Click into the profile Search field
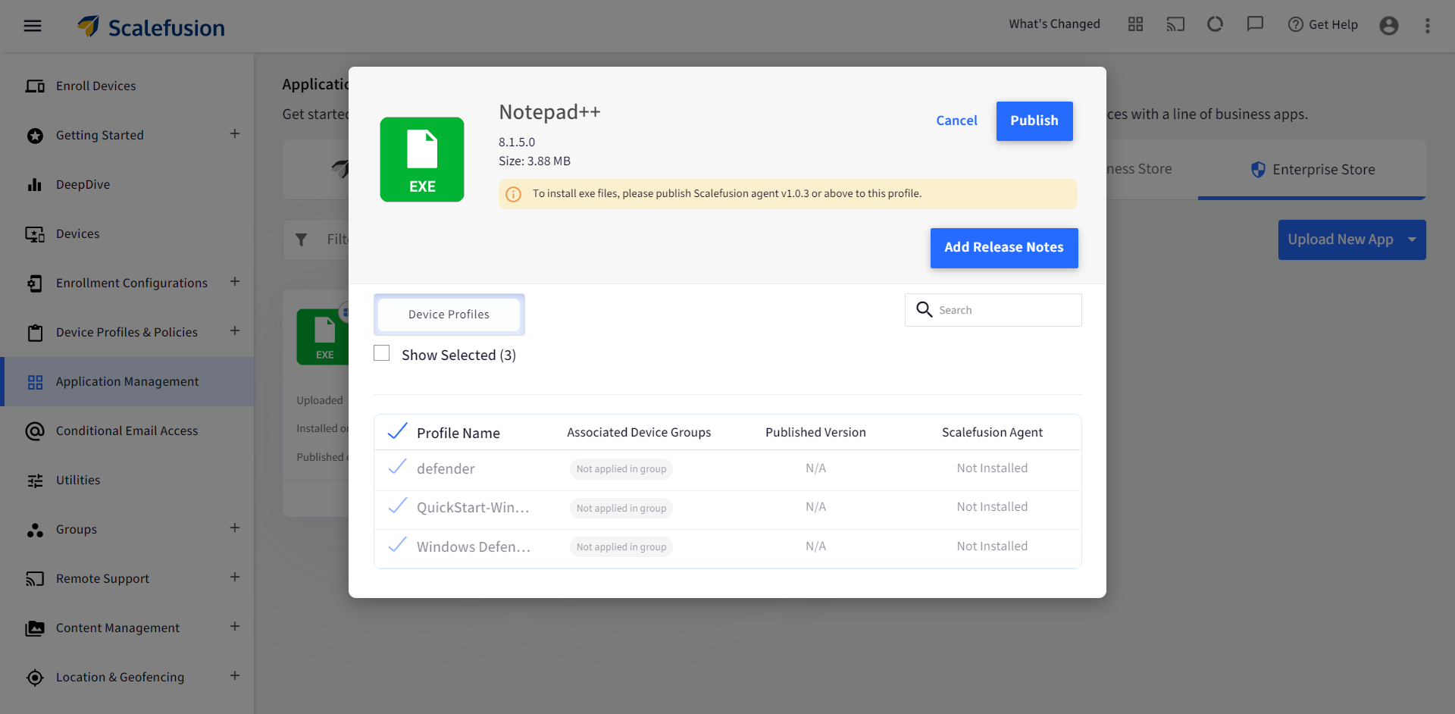The width and height of the screenshot is (1455, 714). click(993, 310)
